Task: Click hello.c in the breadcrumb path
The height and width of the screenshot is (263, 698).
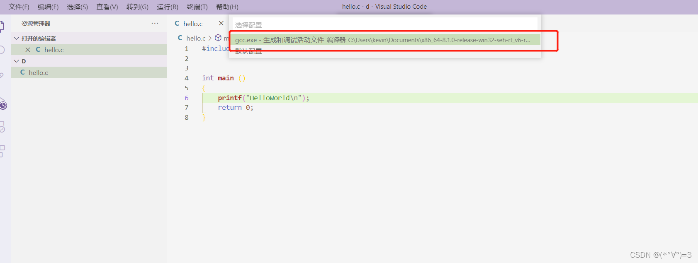Action: (x=196, y=38)
